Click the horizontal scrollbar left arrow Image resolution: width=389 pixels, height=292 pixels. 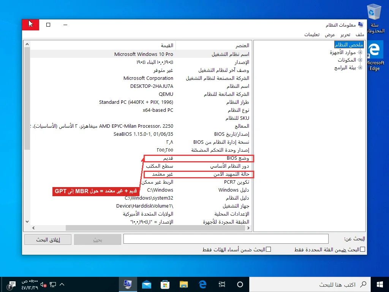pyautogui.click(x=33, y=228)
